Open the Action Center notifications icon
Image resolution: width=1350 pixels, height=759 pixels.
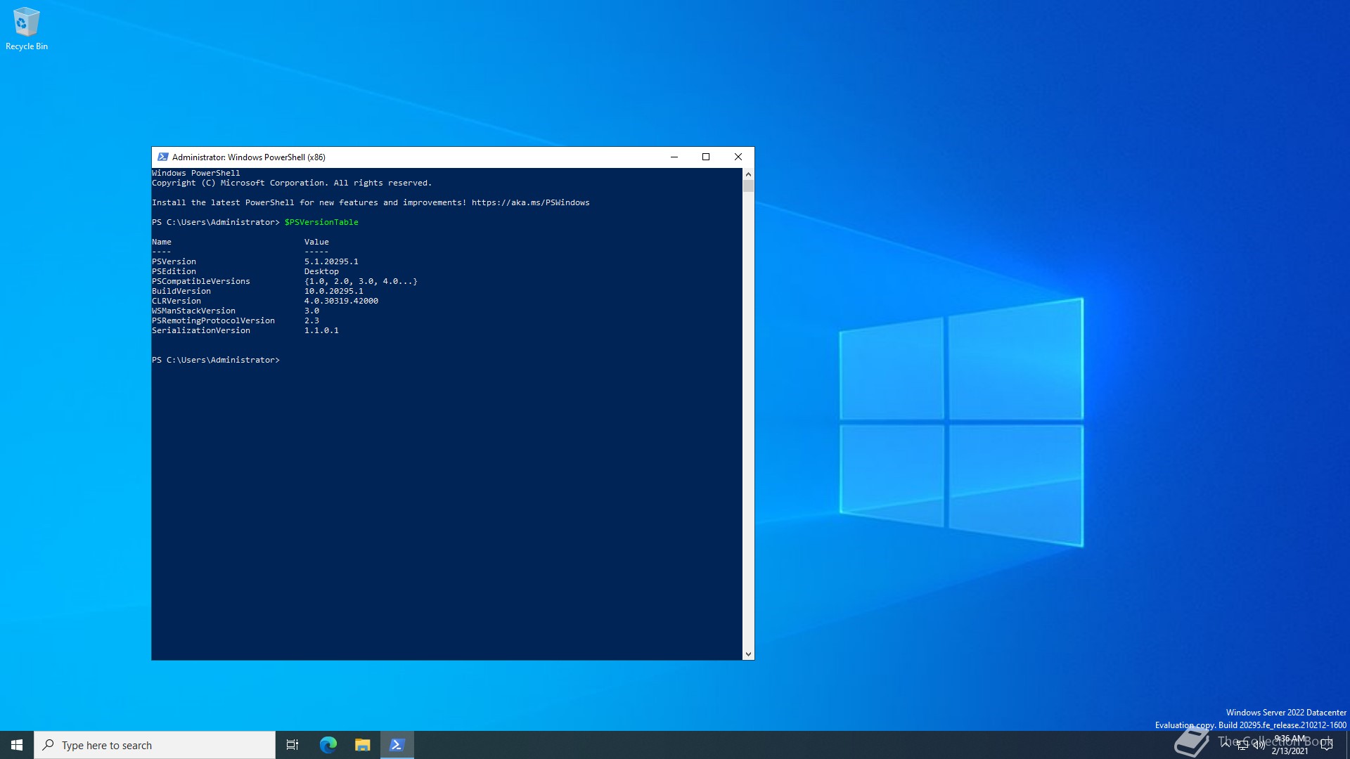tap(1327, 745)
